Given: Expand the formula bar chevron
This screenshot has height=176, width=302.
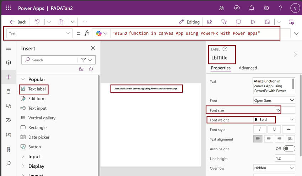Looking at the screenshot, I should 296,33.
